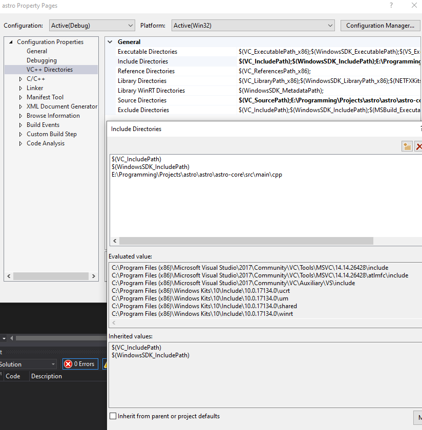This screenshot has width=422, height=430.
Task: Expand the Custom Build Step node
Action: 20,134
